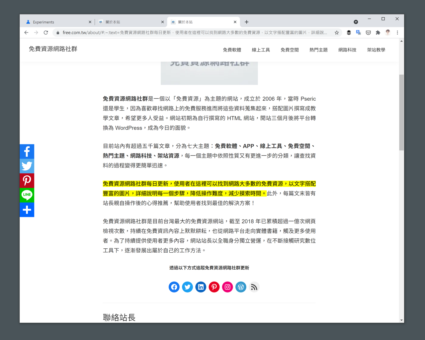The width and height of the screenshot is (425, 340).
Task: Open the 線上工具 menu
Action: tap(261, 50)
